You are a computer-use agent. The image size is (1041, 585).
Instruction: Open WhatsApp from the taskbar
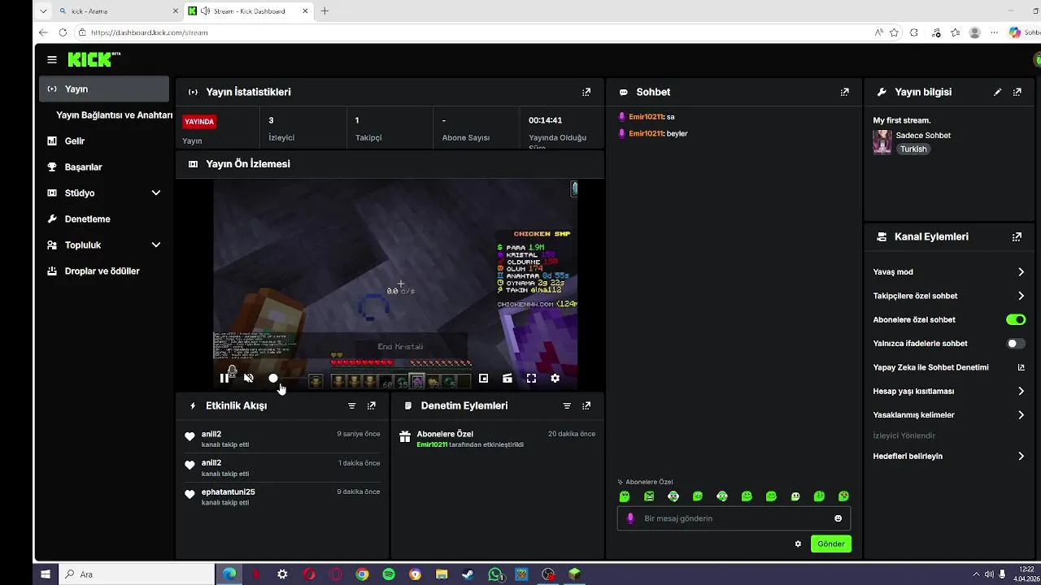495,574
